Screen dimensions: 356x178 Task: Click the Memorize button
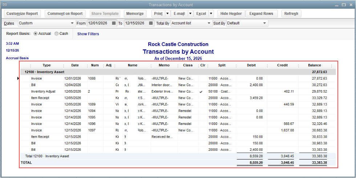pos(135,13)
